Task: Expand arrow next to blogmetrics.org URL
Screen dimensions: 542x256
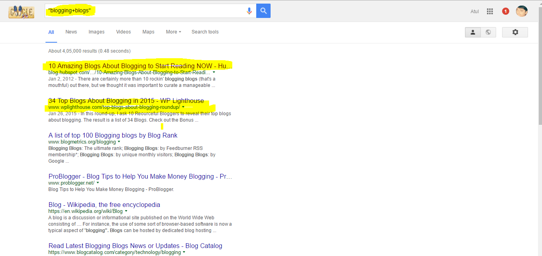Action: [119, 142]
